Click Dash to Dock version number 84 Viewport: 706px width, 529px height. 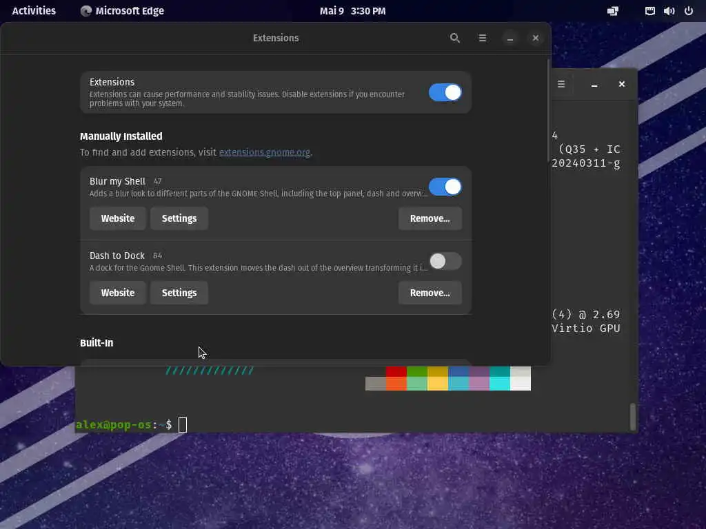point(157,256)
